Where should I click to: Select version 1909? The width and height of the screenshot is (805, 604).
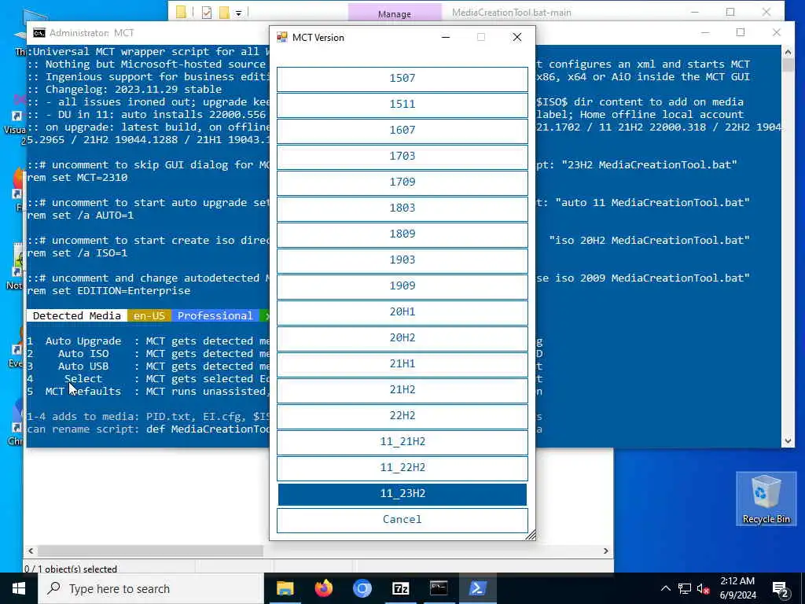pyautogui.click(x=402, y=286)
